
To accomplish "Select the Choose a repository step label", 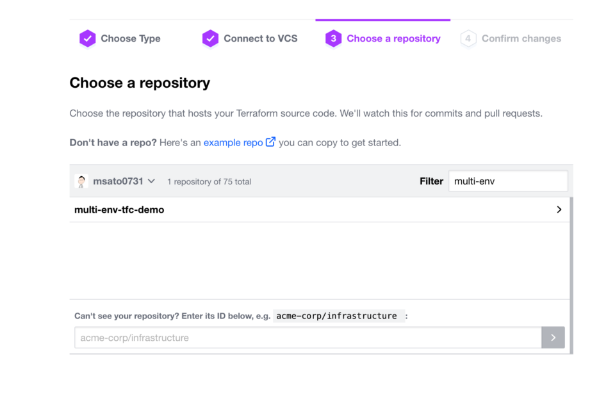I will click(x=393, y=38).
